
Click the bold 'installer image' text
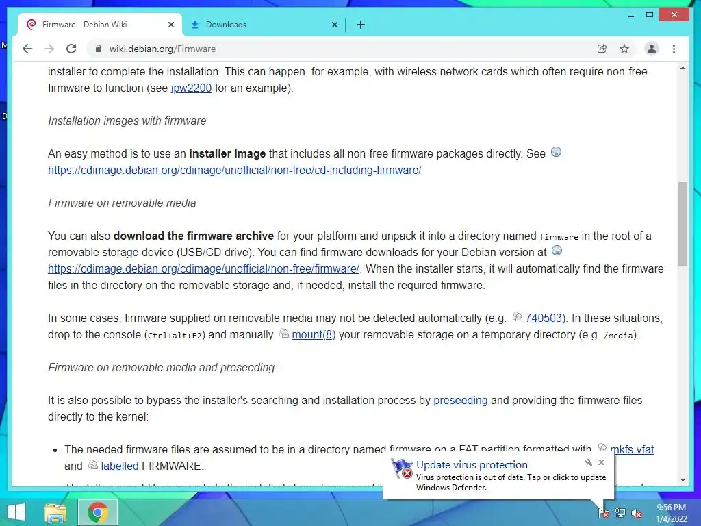(227, 154)
